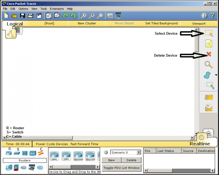Choose the Select tool on right panel
This screenshot has height=175, width=219.
pyautogui.click(x=209, y=33)
